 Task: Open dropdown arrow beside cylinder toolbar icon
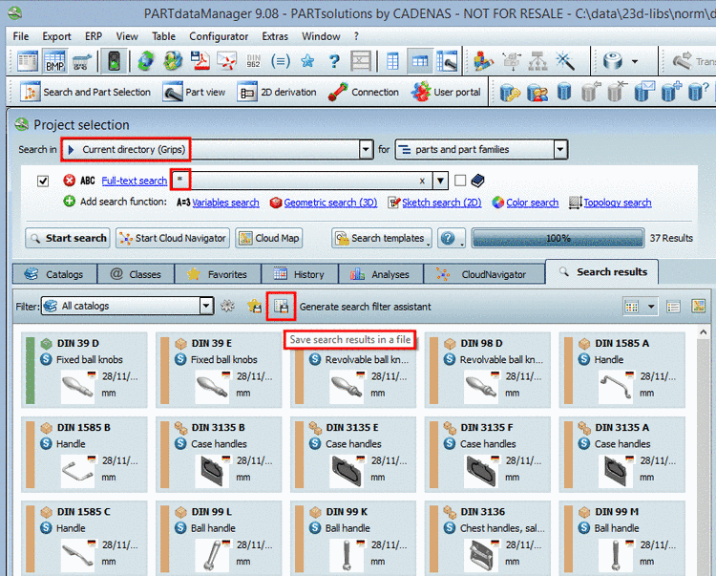click(x=635, y=61)
